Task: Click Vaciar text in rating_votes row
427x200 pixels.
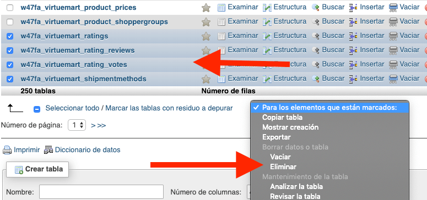Action: 409,64
